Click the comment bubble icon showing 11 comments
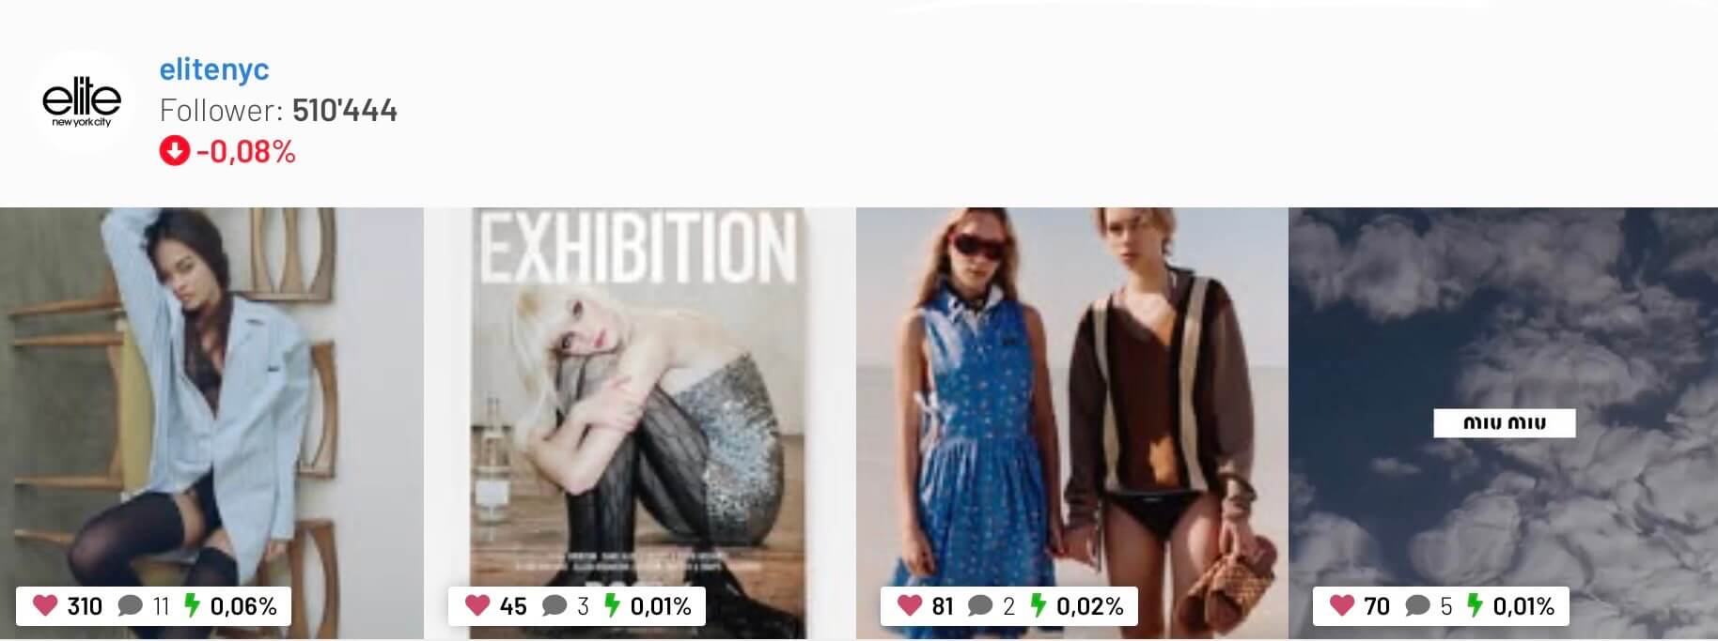Image resolution: width=1718 pixels, height=641 pixels. [x=130, y=606]
